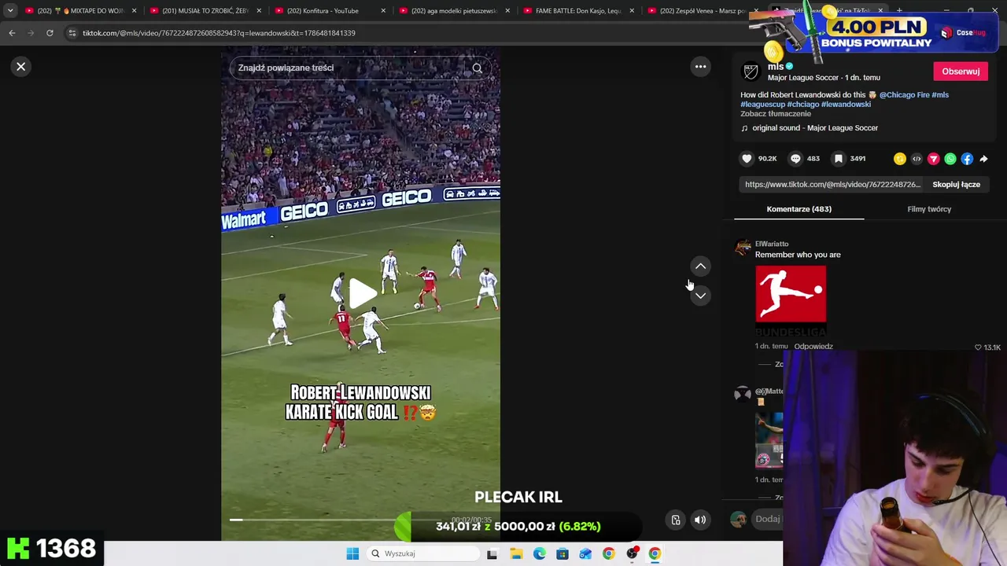
Task: Open the @Chicago Fire mention link
Action: (904, 95)
